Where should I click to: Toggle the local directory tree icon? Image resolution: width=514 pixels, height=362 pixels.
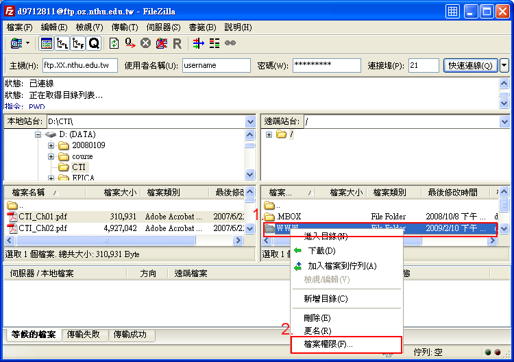[x=62, y=43]
